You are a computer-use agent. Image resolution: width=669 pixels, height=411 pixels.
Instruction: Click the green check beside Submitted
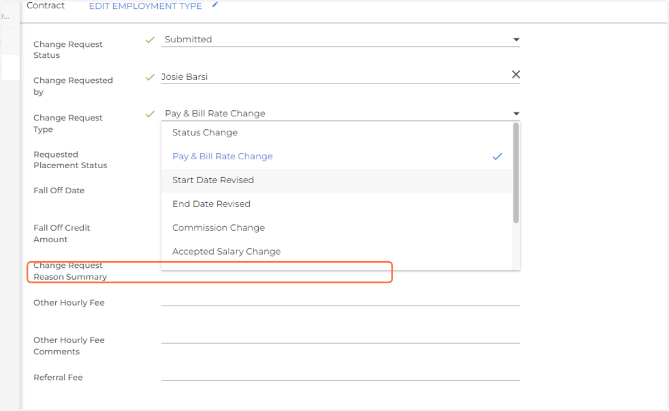click(x=150, y=40)
